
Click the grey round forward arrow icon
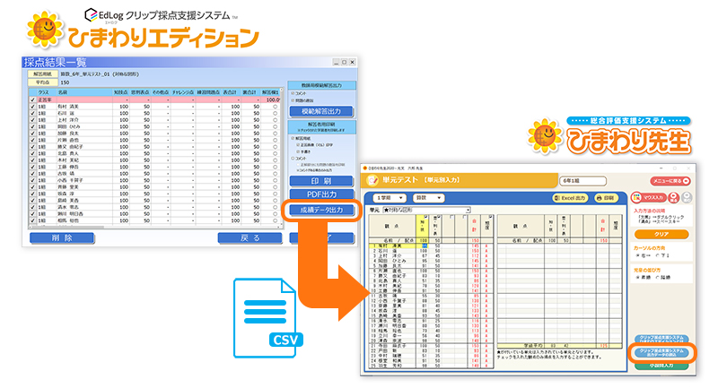[x=687, y=197]
